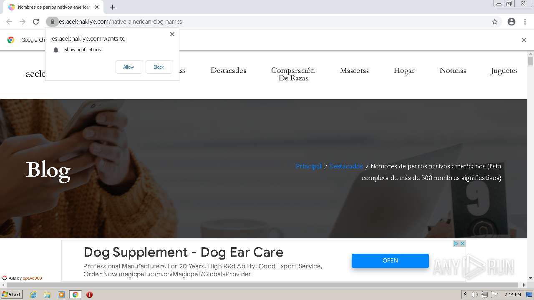
Task: Follow the Principal breadcrumb link
Action: pyautogui.click(x=309, y=166)
